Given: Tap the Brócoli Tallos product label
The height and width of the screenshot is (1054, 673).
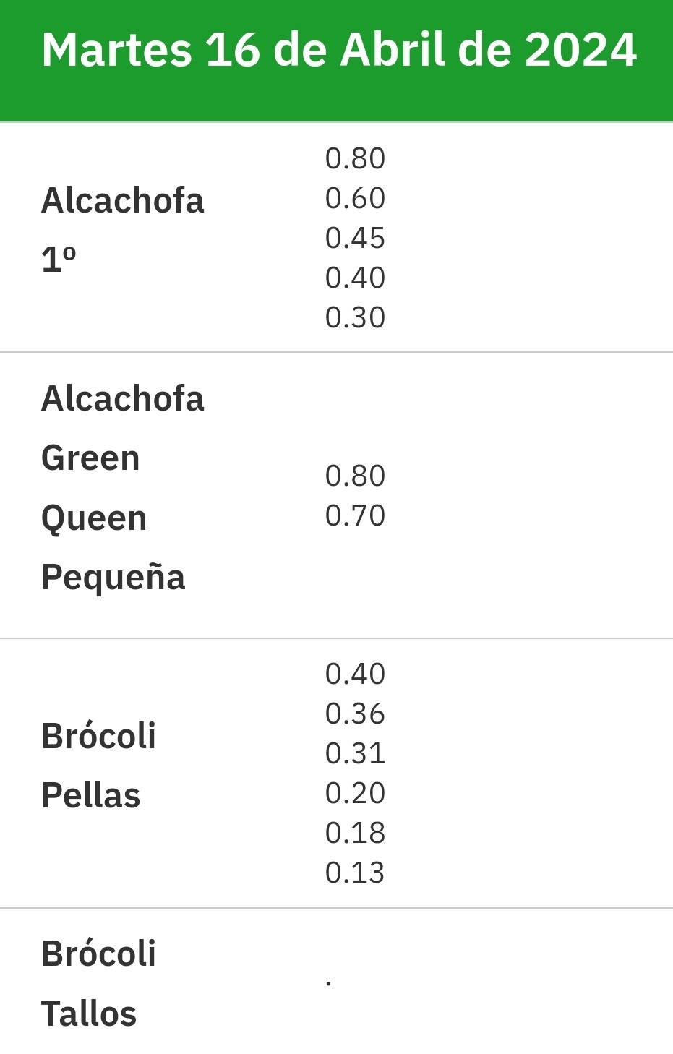Looking at the screenshot, I should tap(98, 984).
